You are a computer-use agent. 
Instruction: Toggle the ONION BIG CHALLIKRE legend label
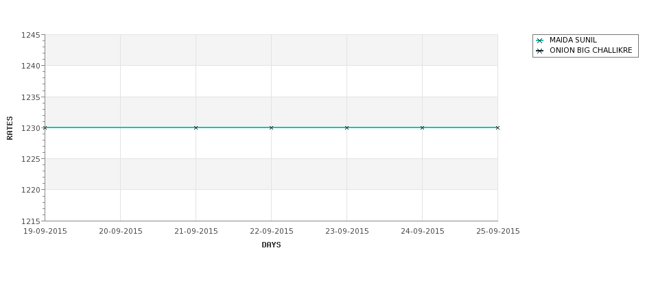pos(591,51)
